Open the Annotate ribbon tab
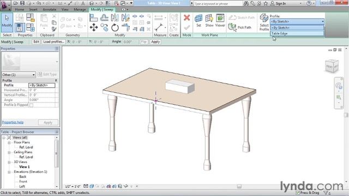Image resolution: width=349 pixels, height=196 pixels. pos(50,10)
